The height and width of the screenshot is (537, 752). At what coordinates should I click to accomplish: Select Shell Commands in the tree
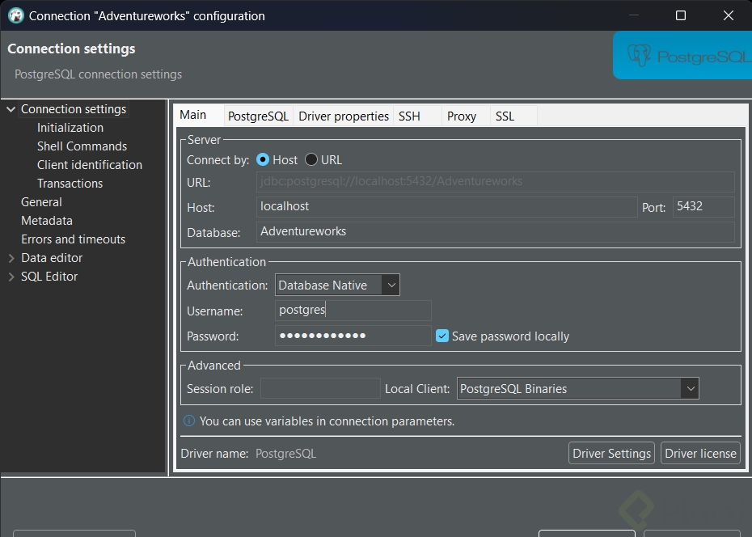[x=82, y=146]
